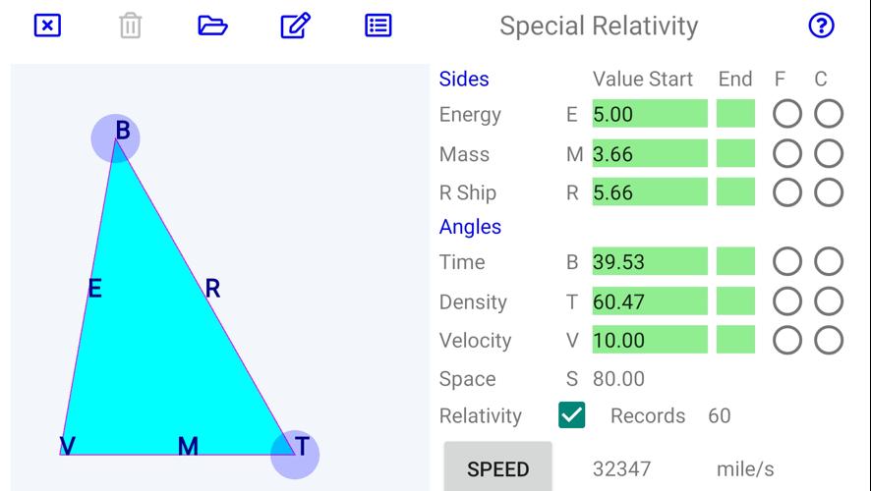Click the Density start value 60.47 field
The height and width of the screenshot is (491, 871).
tap(649, 300)
